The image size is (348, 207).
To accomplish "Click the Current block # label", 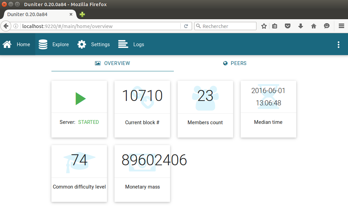I will (142, 122).
